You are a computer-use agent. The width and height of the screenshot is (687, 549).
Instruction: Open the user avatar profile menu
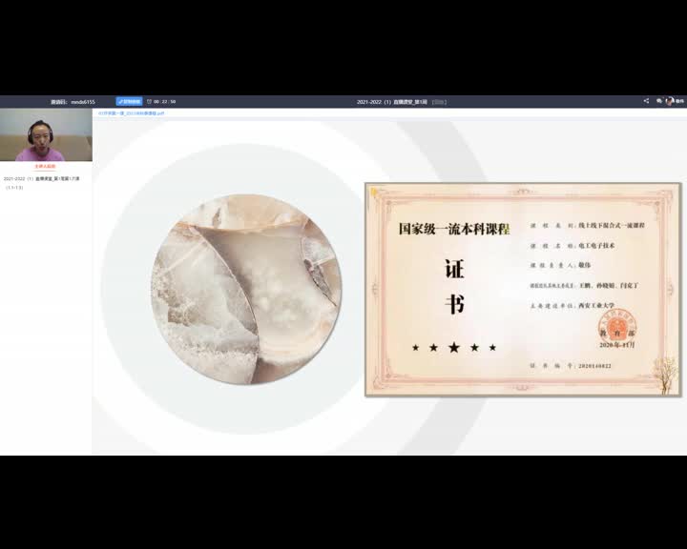tap(670, 101)
